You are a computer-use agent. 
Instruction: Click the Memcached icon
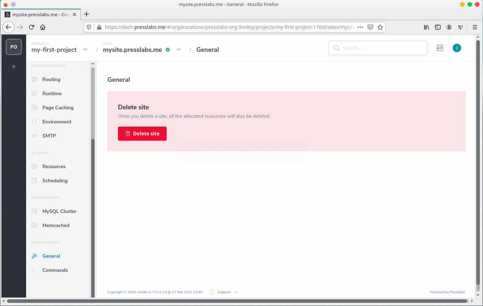pyautogui.click(x=34, y=225)
